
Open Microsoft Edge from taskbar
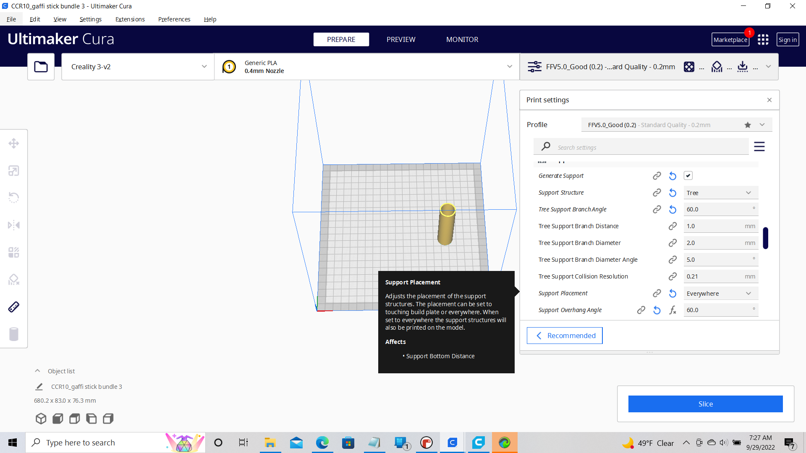322,443
